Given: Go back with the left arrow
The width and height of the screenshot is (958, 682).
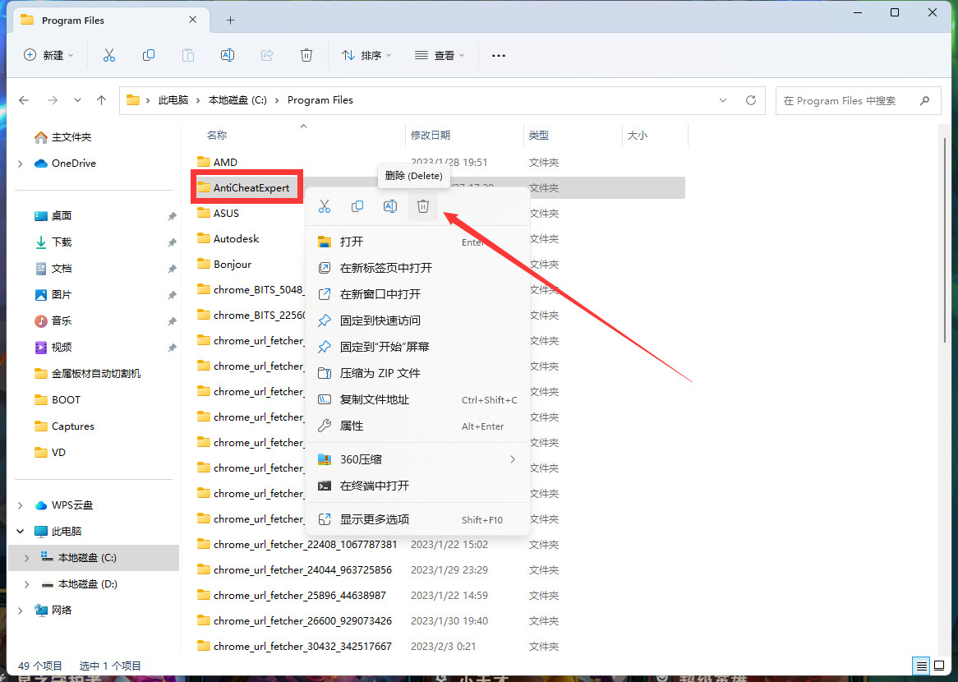Looking at the screenshot, I should [24, 100].
